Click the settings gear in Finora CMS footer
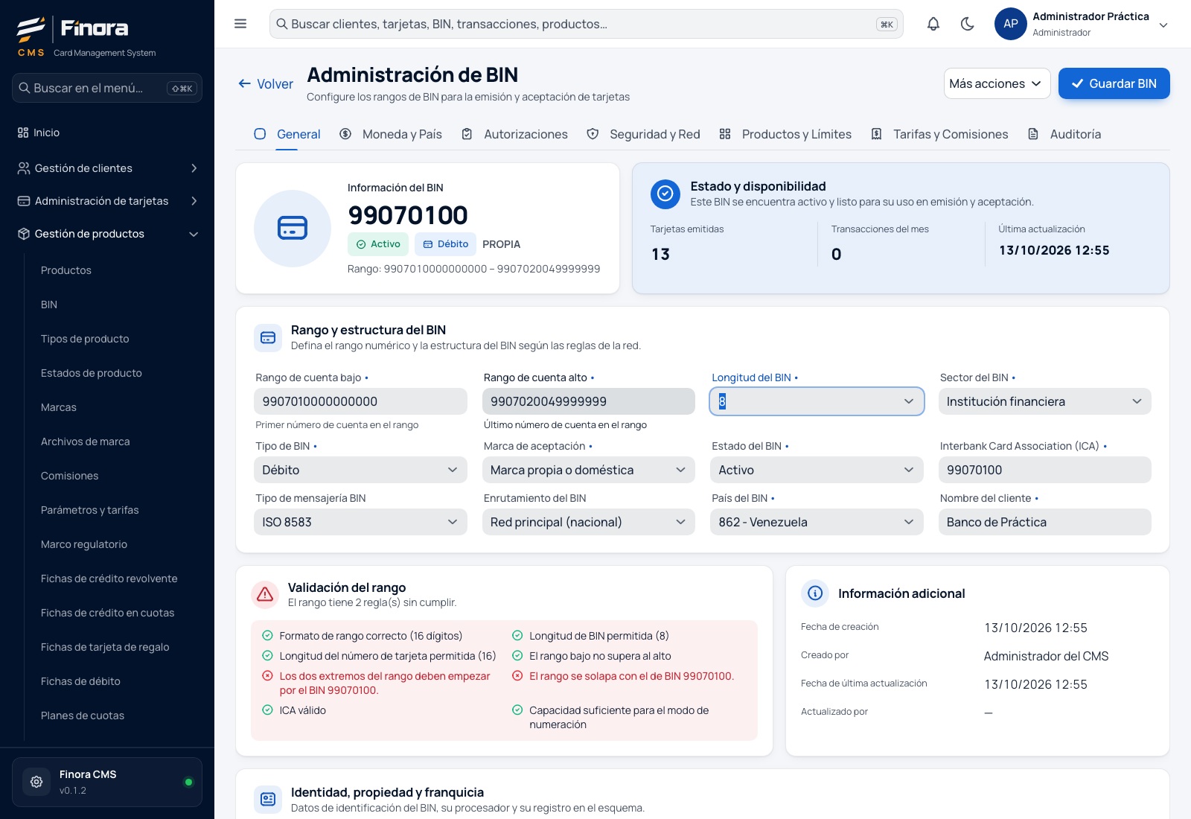This screenshot has width=1191, height=819. tap(36, 782)
